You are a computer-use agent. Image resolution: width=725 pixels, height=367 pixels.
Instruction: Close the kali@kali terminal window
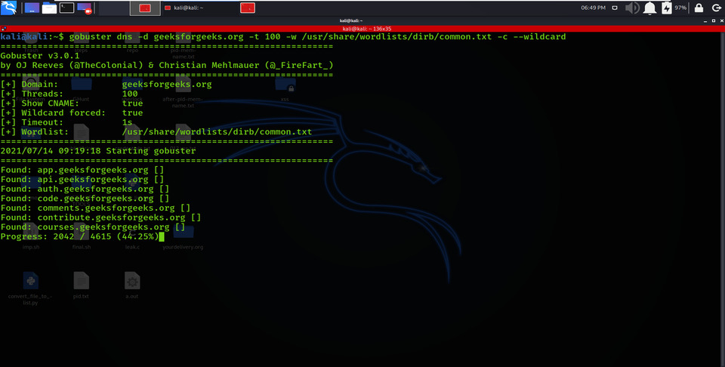720,21
